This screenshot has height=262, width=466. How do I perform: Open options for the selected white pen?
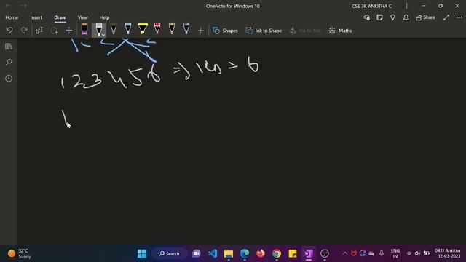103,35
